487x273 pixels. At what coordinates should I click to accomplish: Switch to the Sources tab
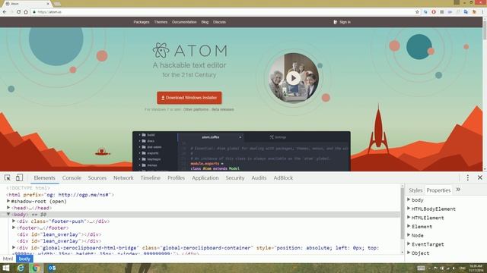tap(97, 178)
